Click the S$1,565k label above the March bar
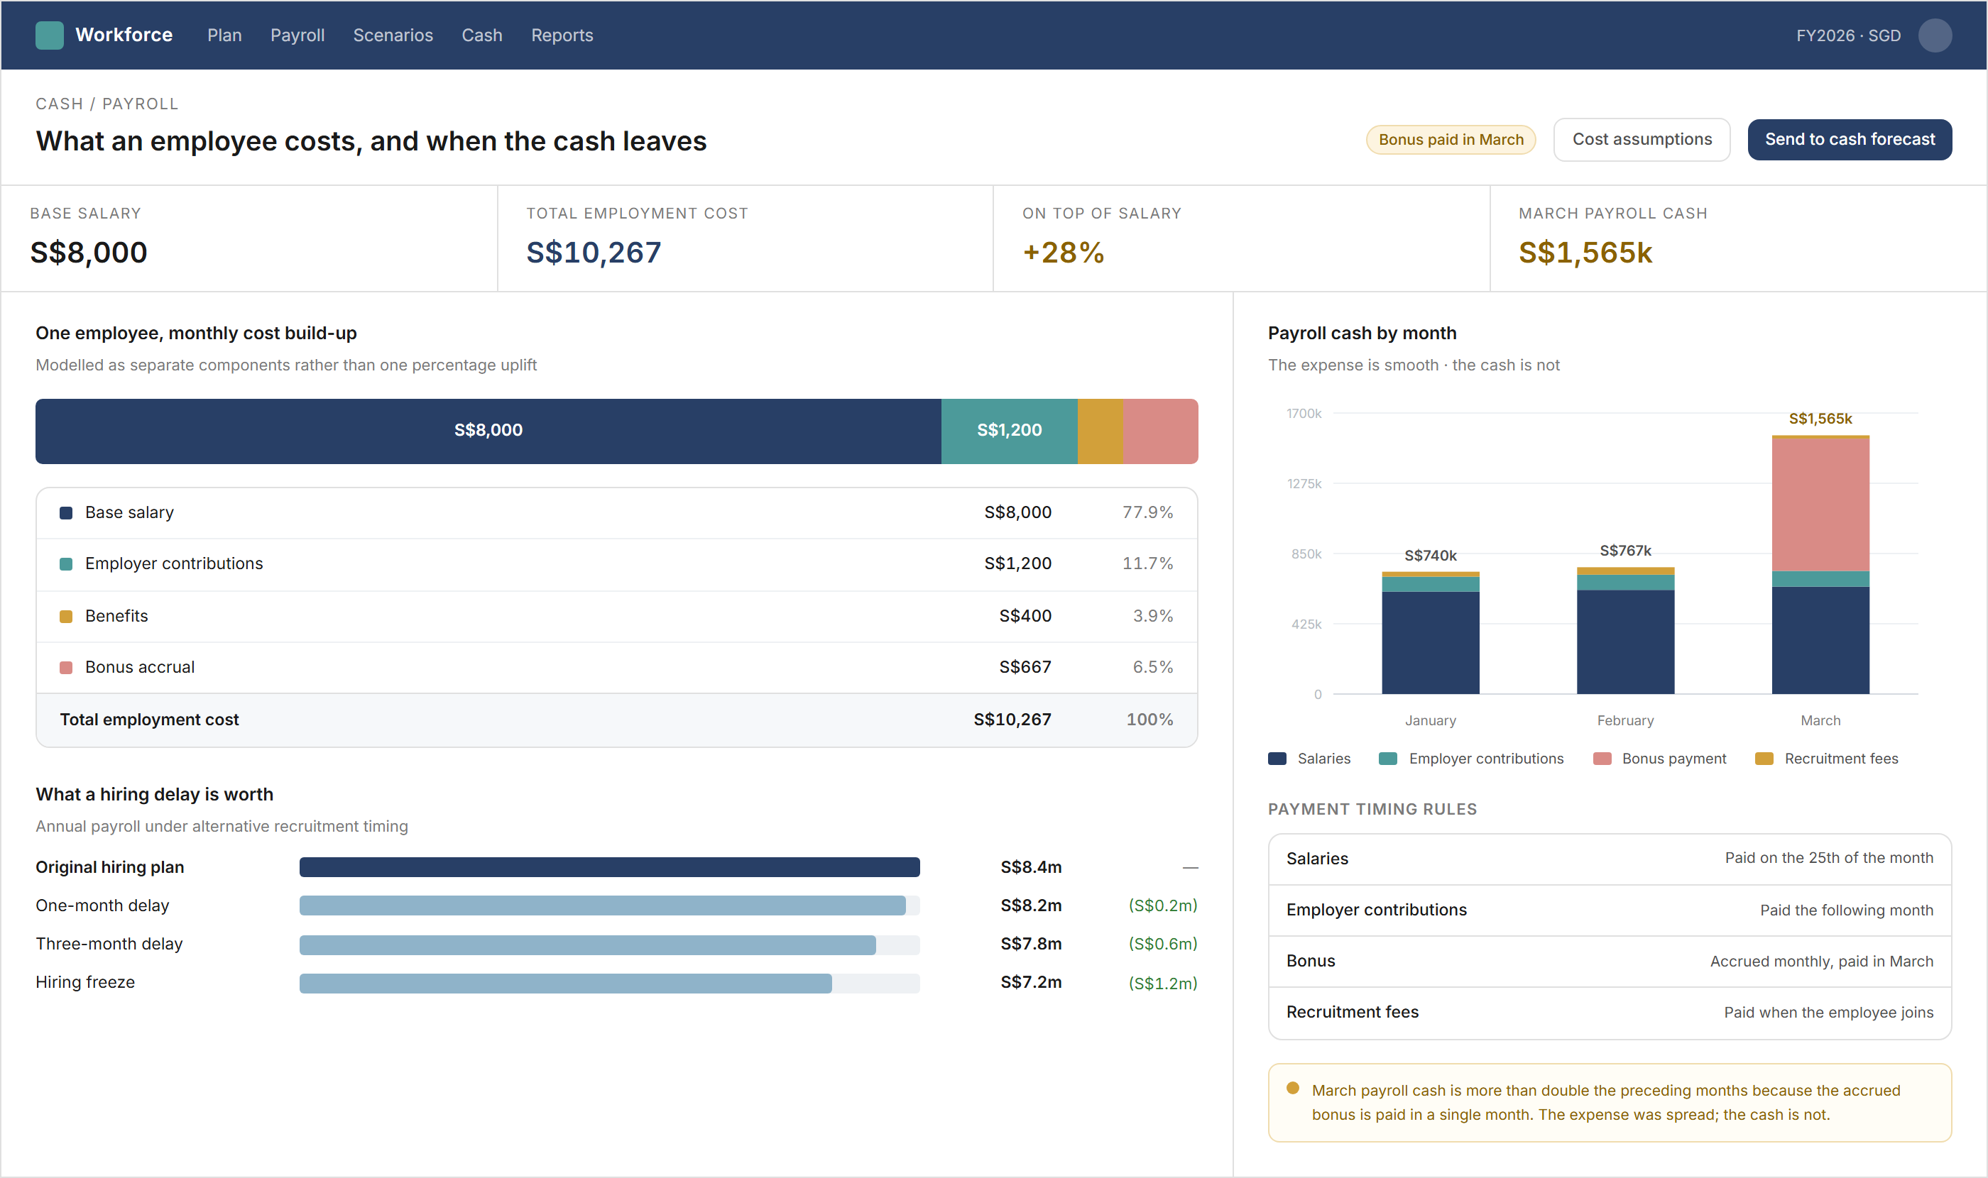 1820,419
